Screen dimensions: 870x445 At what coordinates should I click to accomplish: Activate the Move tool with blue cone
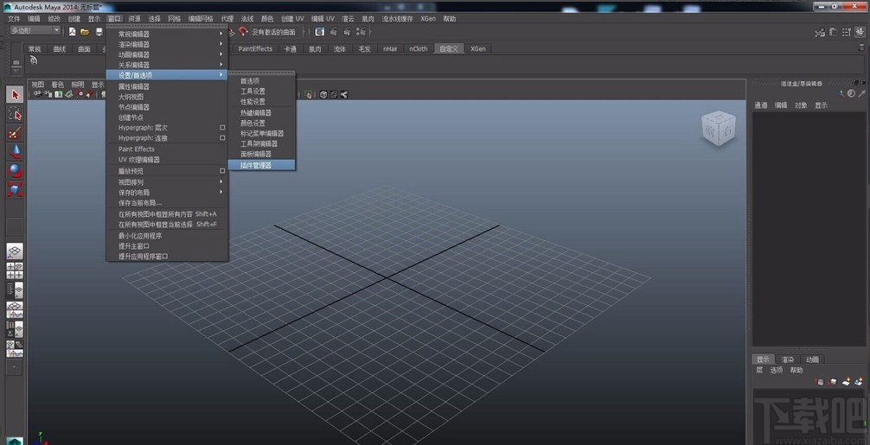coord(15,152)
